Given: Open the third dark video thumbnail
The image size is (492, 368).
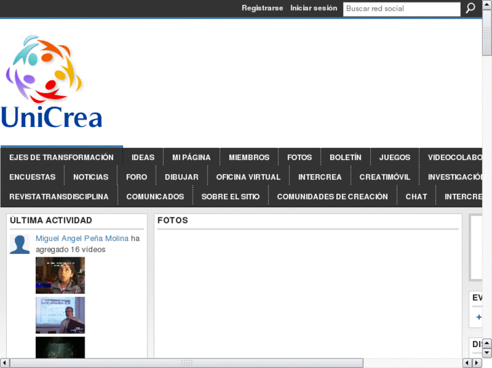Looking at the screenshot, I should pos(60,347).
